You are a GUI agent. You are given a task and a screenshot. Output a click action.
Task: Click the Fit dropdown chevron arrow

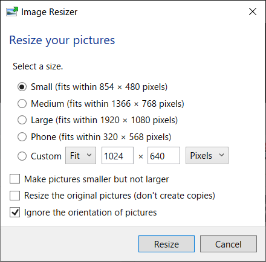click(x=89, y=155)
